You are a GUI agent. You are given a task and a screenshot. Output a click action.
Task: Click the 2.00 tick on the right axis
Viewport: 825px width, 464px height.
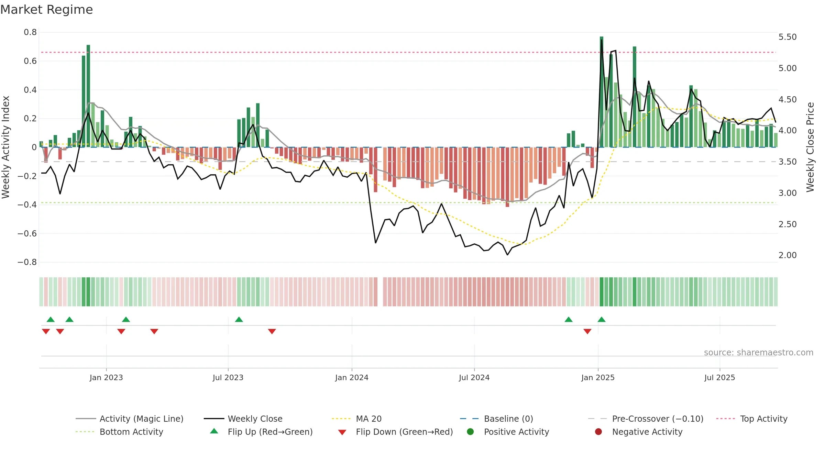coord(788,255)
